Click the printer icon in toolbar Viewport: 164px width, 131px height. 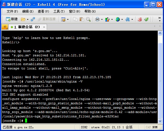(x=97, y=19)
